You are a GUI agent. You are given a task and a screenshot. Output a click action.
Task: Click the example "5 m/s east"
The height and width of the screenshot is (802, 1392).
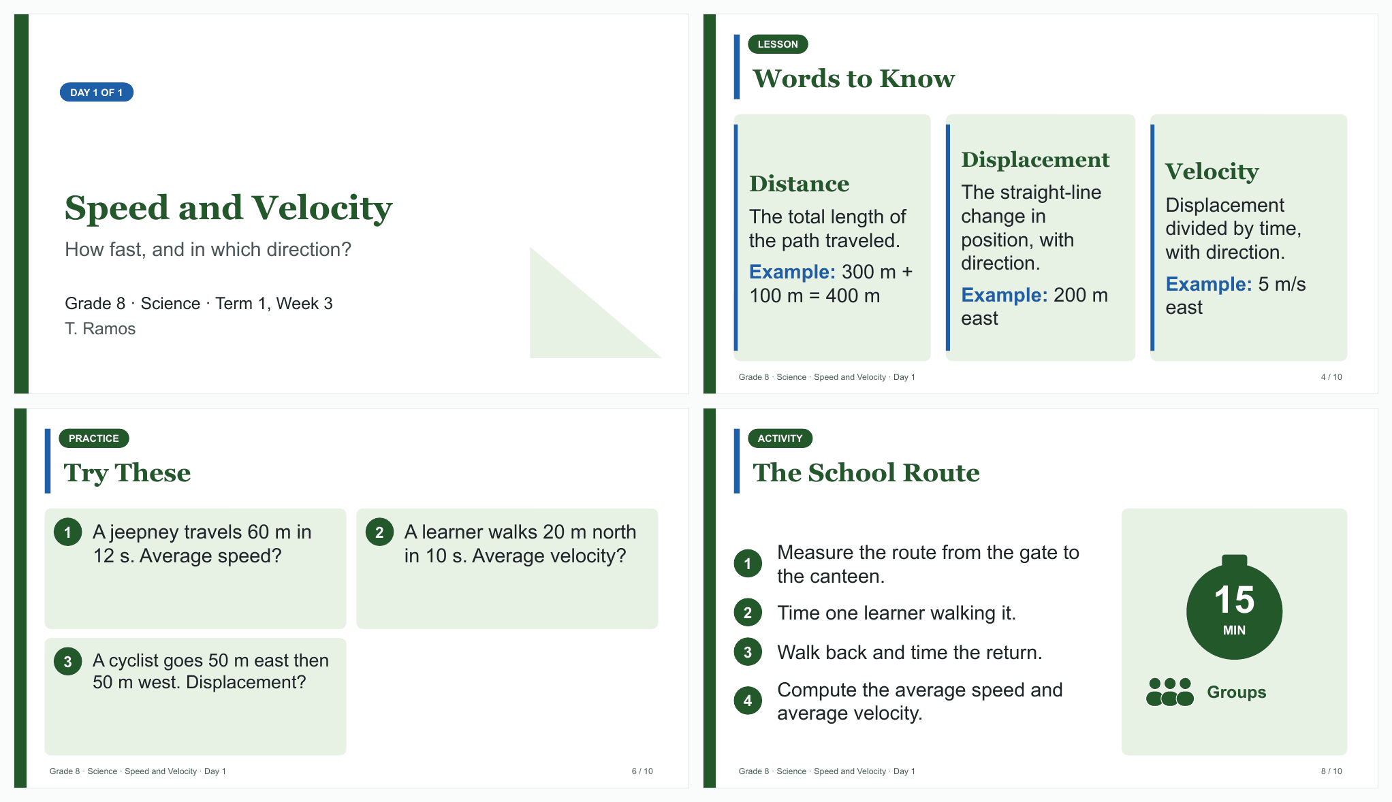pyautogui.click(x=1235, y=295)
